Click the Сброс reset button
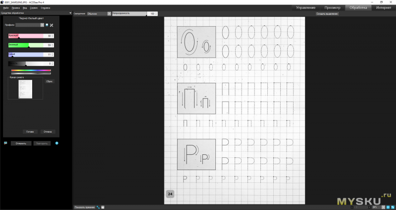Screen dimensions: 396x210 click(49, 81)
